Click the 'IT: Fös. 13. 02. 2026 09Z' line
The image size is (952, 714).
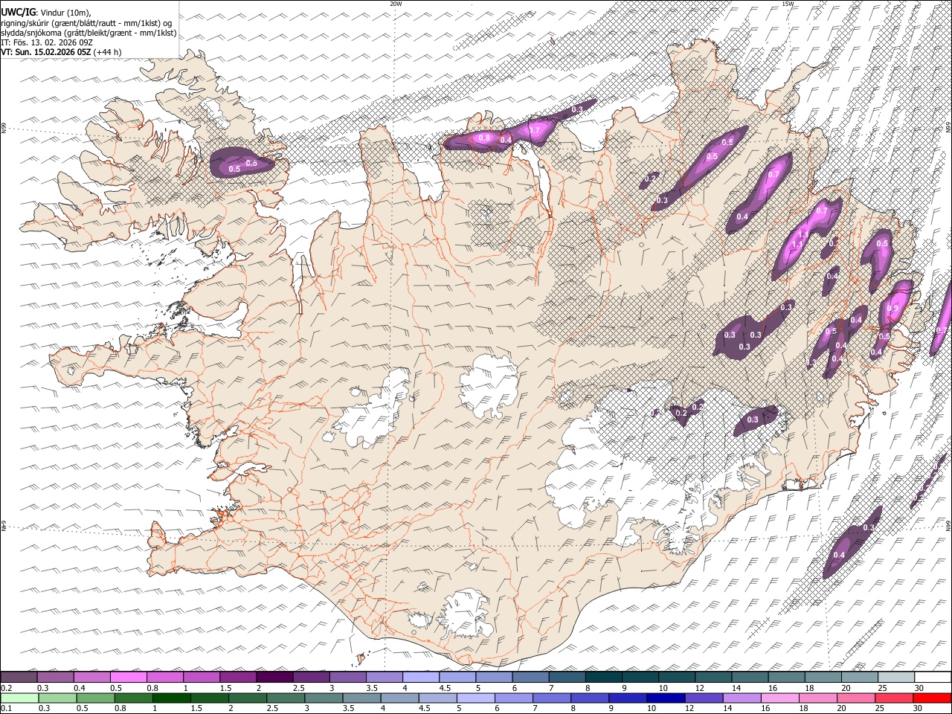tap(47, 42)
